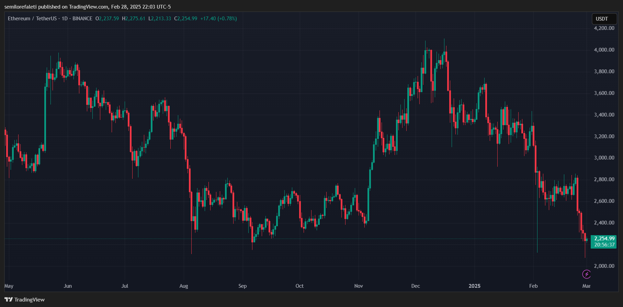The width and height of the screenshot is (623, 307).
Task: Click the low value 2,213.33
Action: [161, 19]
